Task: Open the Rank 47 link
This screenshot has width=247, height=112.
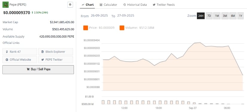Action: click(x=20, y=52)
